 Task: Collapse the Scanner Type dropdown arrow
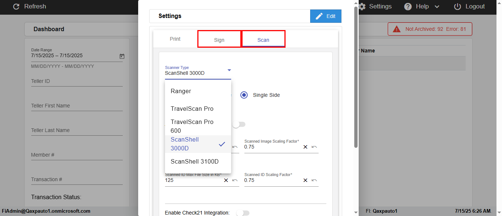click(x=229, y=70)
